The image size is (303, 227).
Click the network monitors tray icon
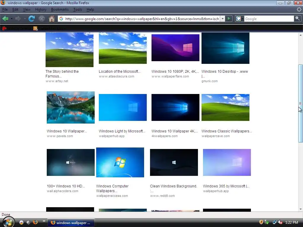[275, 222]
